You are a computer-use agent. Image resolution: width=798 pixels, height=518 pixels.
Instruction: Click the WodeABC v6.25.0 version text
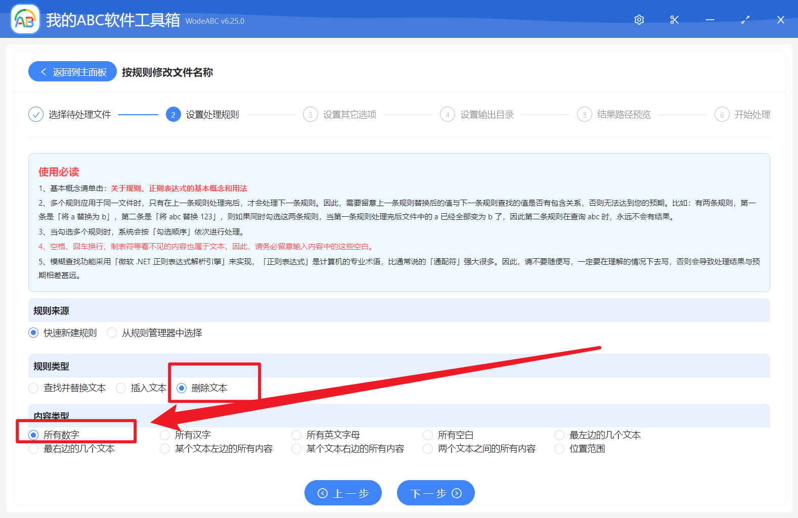click(x=215, y=21)
